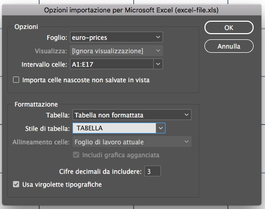Image resolution: width=265 pixels, height=209 pixels.
Task: Click the Visualizza dropdown showing Ignora visualizzazione
Action: [x=116, y=51]
